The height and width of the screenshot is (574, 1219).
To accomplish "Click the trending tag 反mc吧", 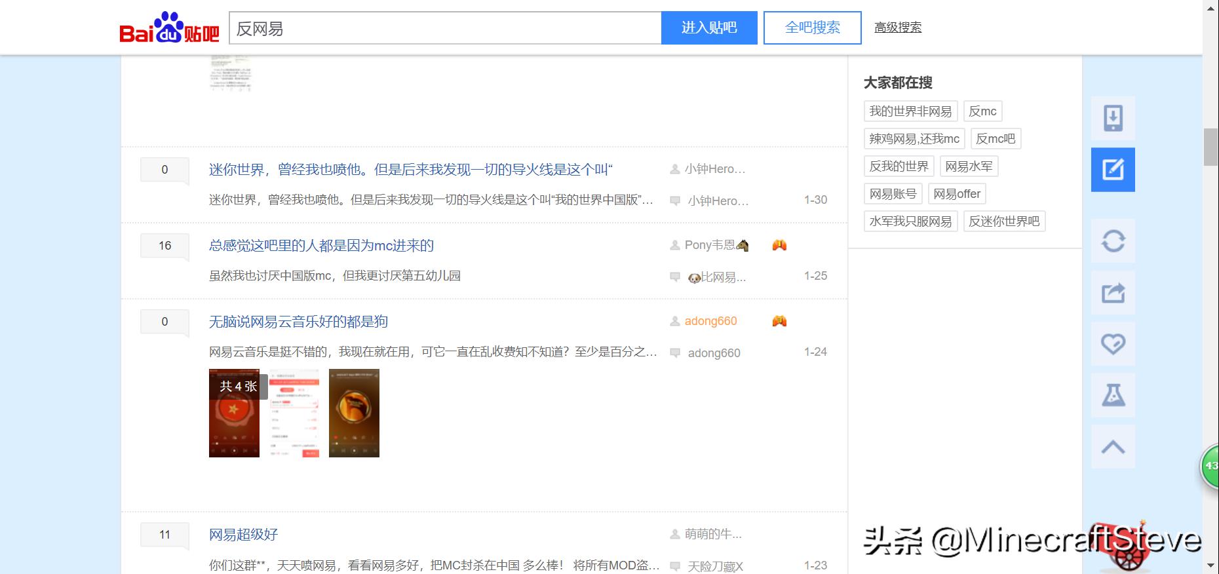I will click(x=996, y=139).
